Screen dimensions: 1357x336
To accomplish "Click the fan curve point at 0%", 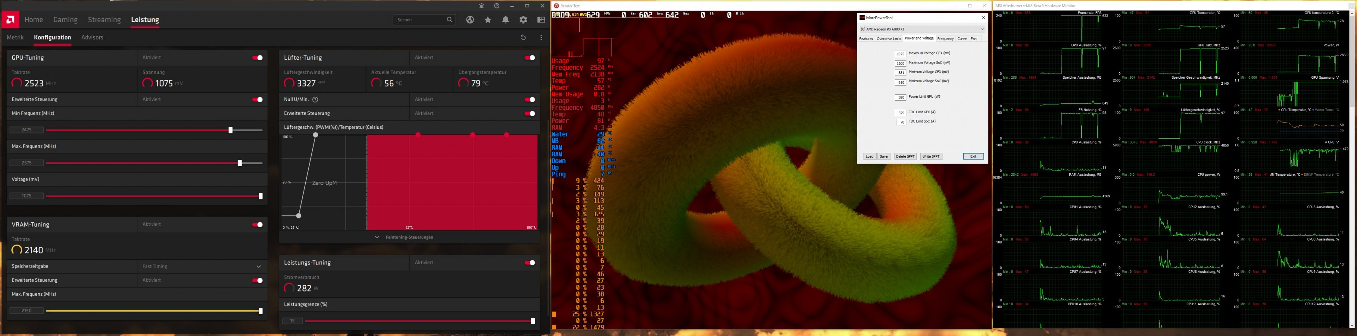I will tap(299, 216).
